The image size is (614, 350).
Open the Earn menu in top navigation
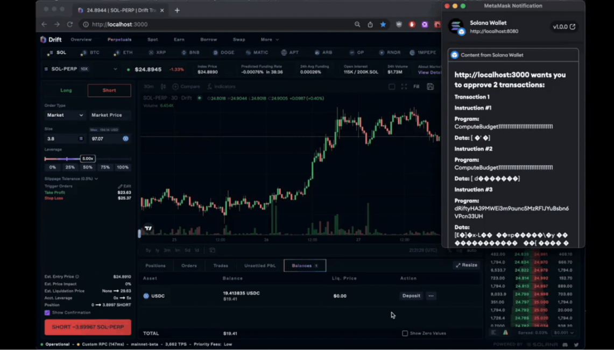[x=179, y=40]
